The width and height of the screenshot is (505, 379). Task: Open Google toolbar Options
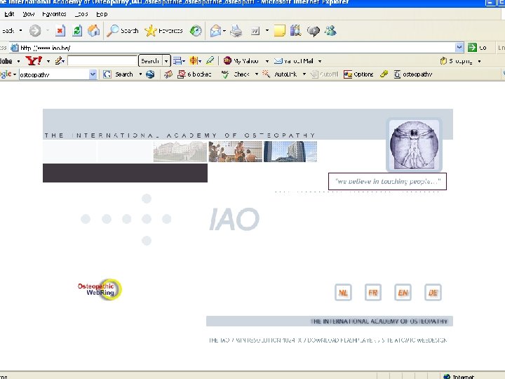point(358,74)
